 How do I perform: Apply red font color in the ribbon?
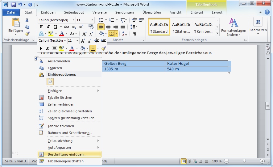coord(62,34)
